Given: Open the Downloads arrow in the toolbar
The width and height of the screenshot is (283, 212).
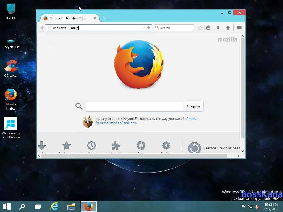Looking at the screenshot, I should [x=218, y=28].
